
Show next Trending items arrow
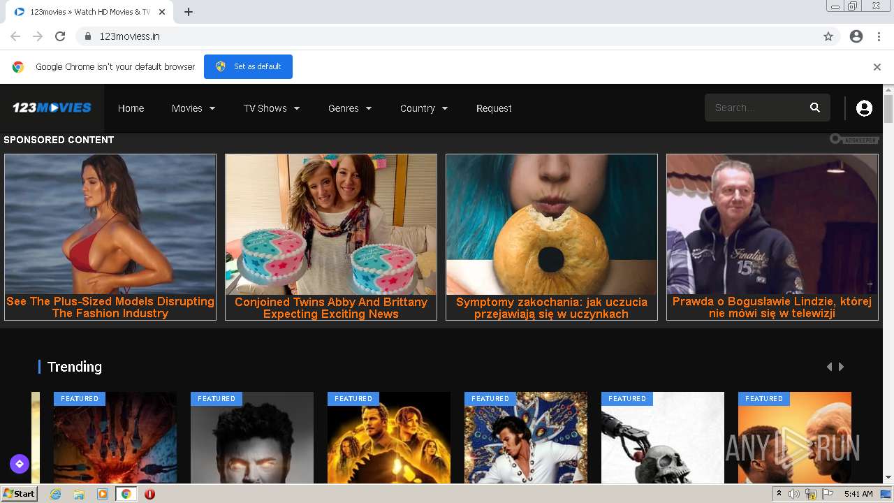click(842, 367)
